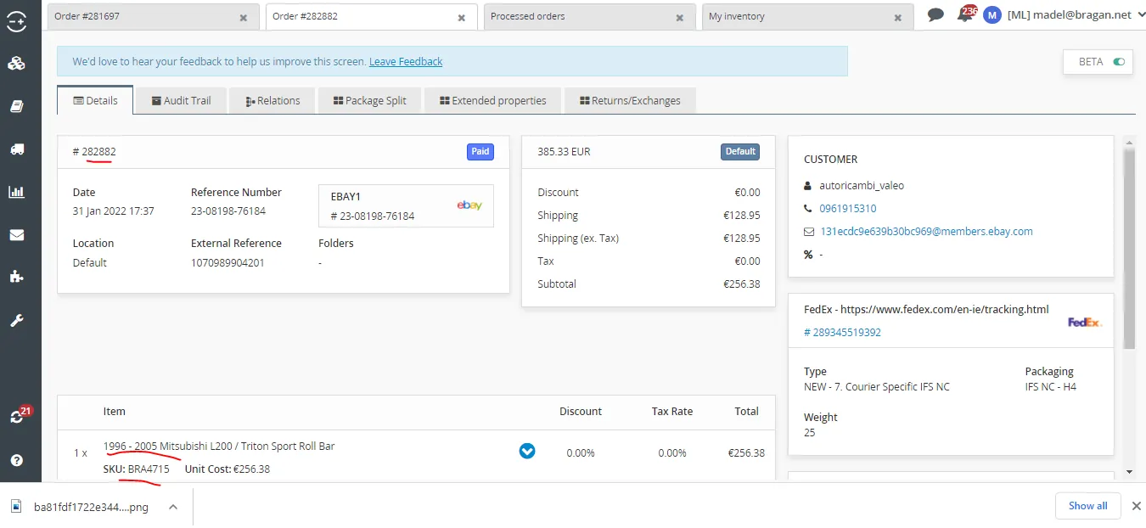Open the Returns/Exchanges tab
The width and height of the screenshot is (1146, 528).
(630, 100)
